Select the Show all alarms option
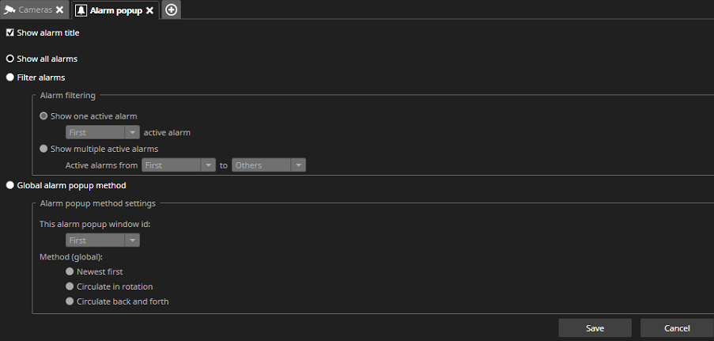Image resolution: width=714 pixels, height=341 pixels. pos(10,59)
